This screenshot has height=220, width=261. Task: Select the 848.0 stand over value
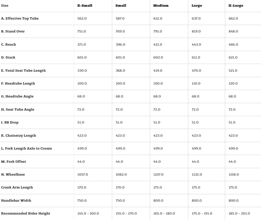233,31
